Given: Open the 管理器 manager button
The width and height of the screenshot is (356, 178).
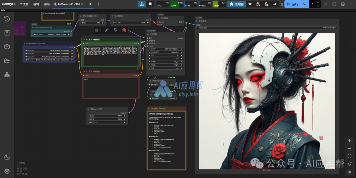Looking at the screenshot, I should tap(237, 4).
